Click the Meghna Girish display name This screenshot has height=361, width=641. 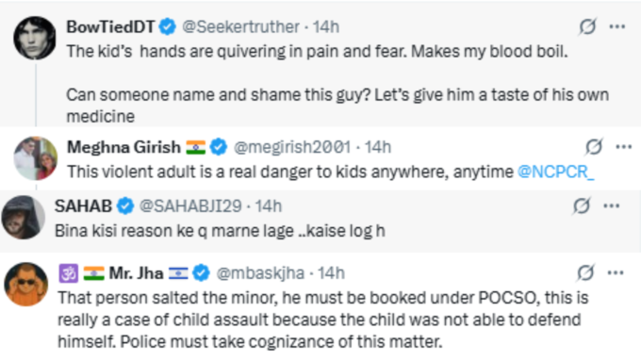click(x=123, y=147)
